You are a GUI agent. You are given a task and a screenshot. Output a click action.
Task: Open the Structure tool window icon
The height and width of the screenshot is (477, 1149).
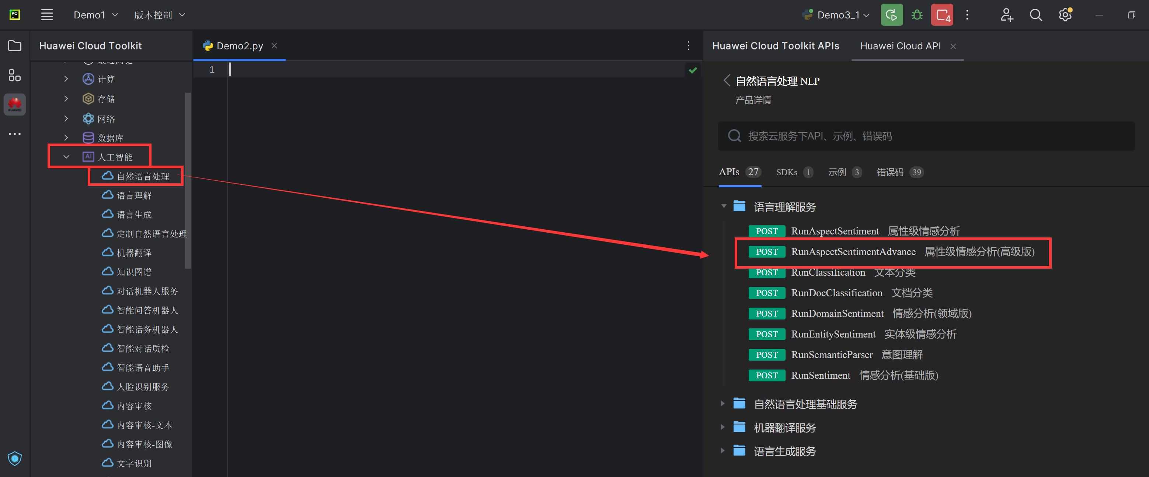pyautogui.click(x=14, y=75)
